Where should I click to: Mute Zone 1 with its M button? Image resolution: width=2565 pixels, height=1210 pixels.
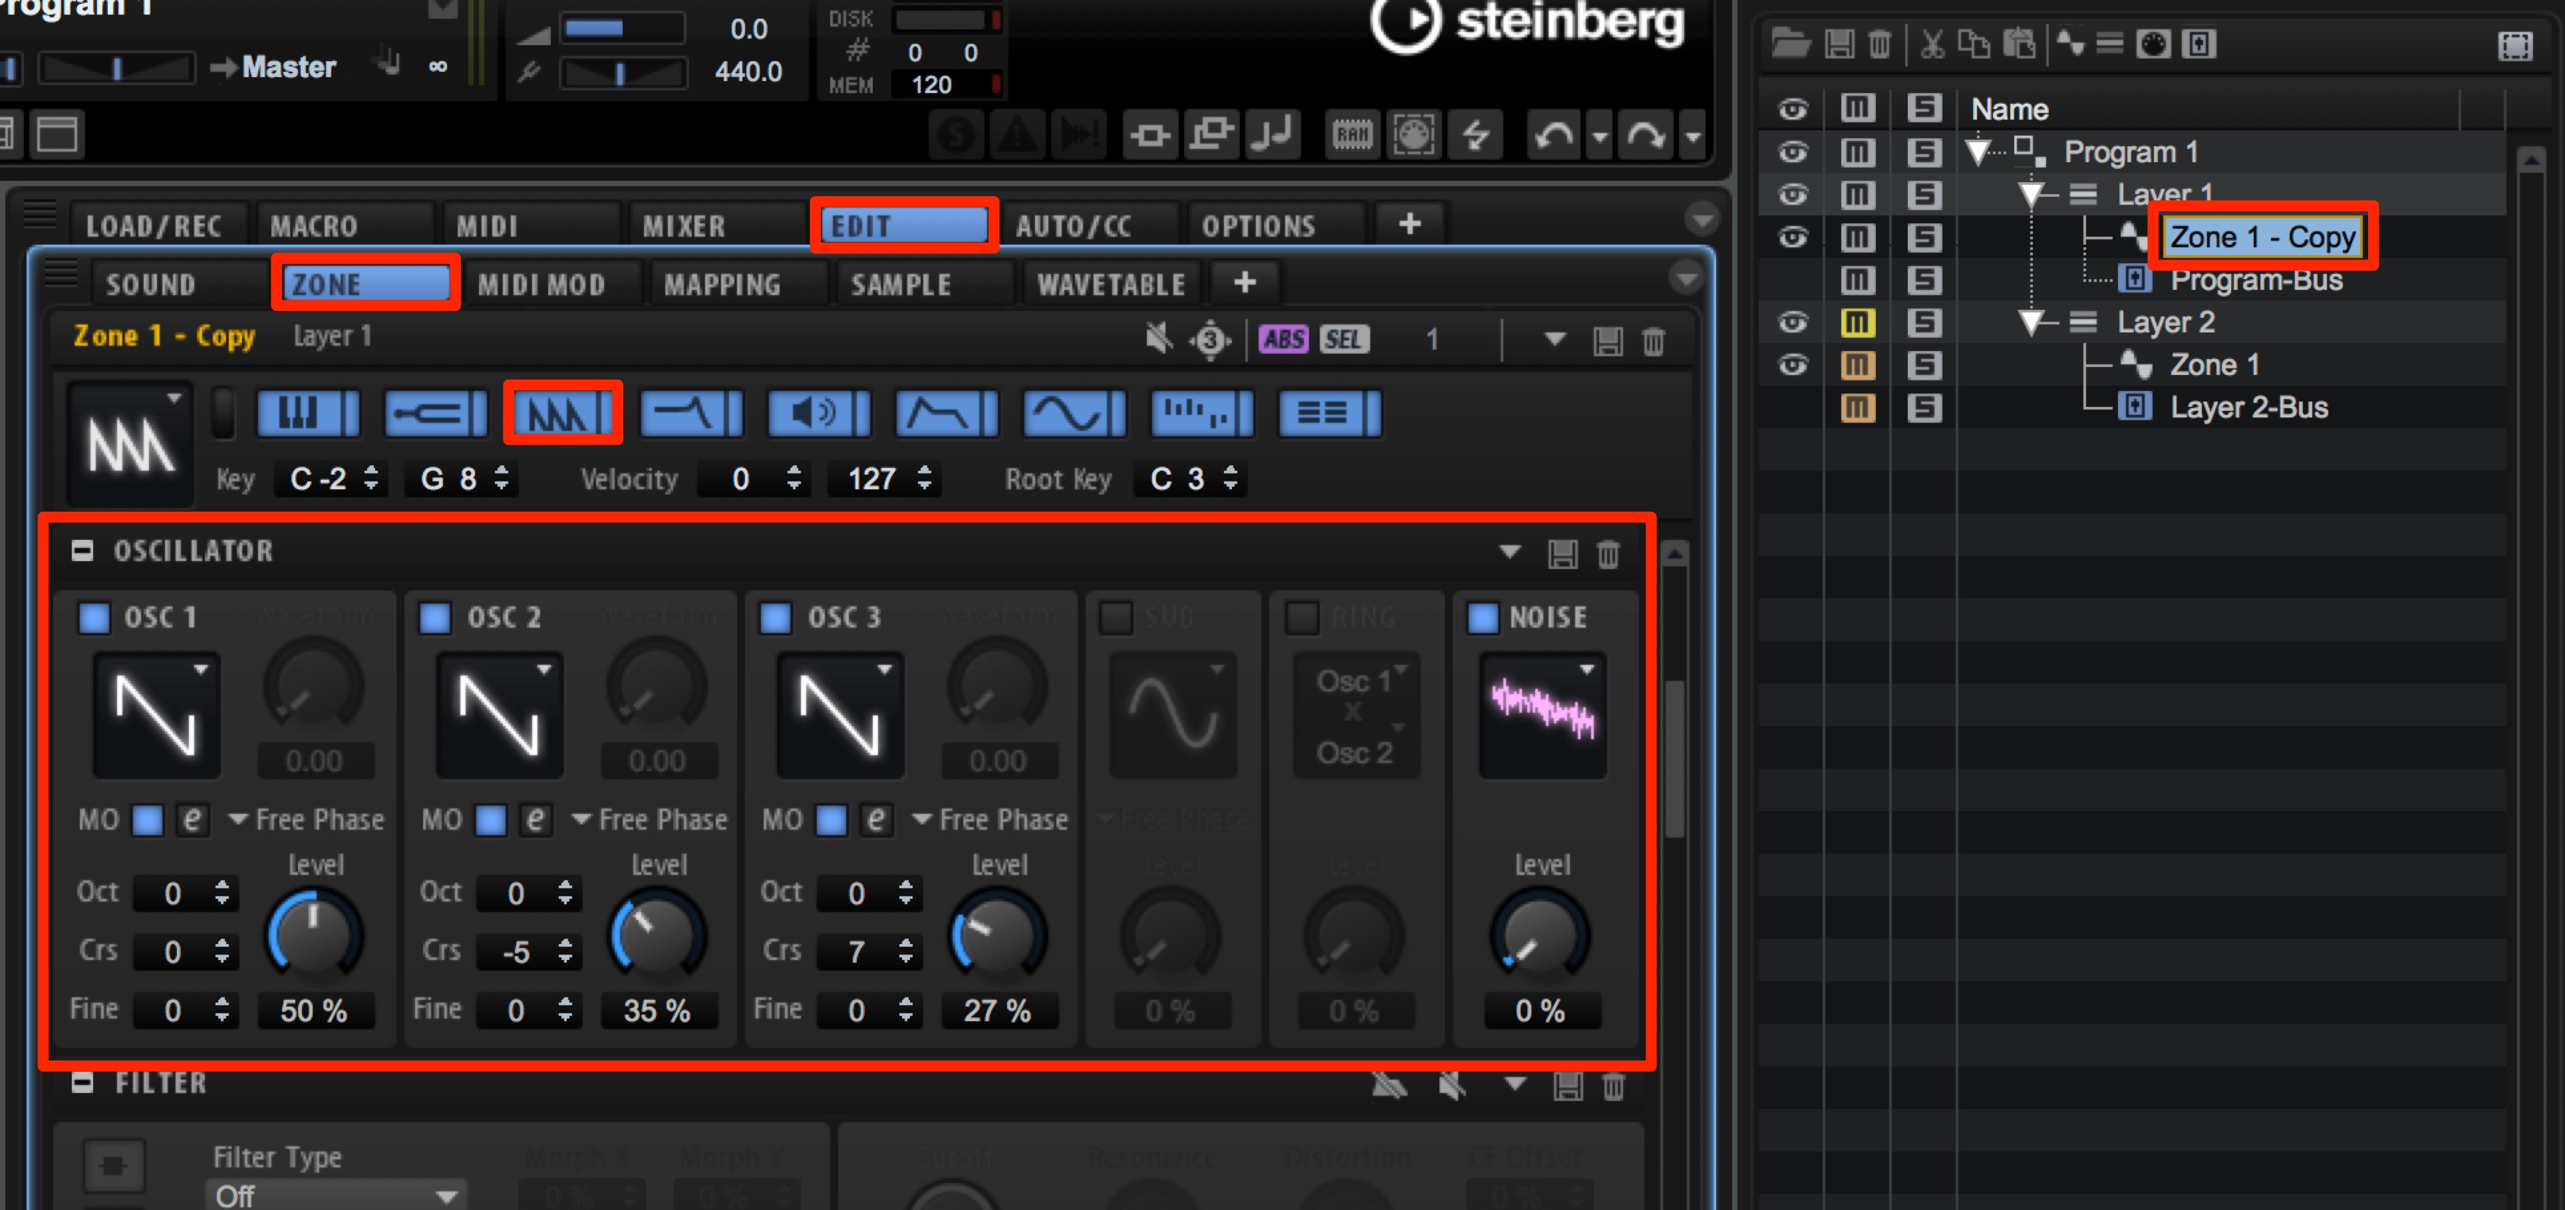click(1857, 365)
